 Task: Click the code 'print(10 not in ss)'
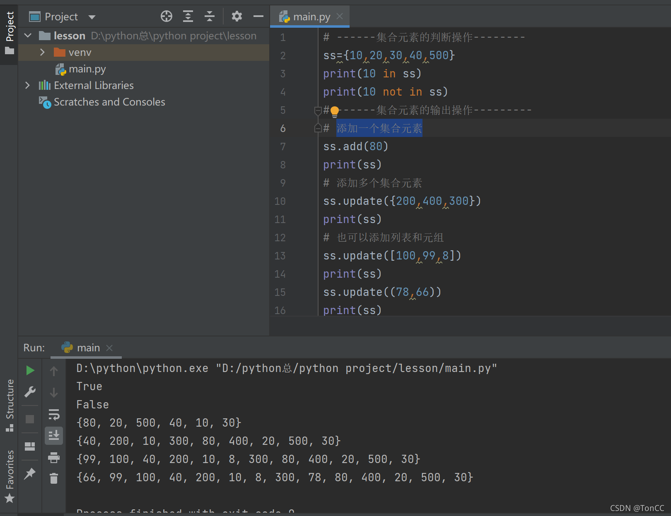(386, 92)
